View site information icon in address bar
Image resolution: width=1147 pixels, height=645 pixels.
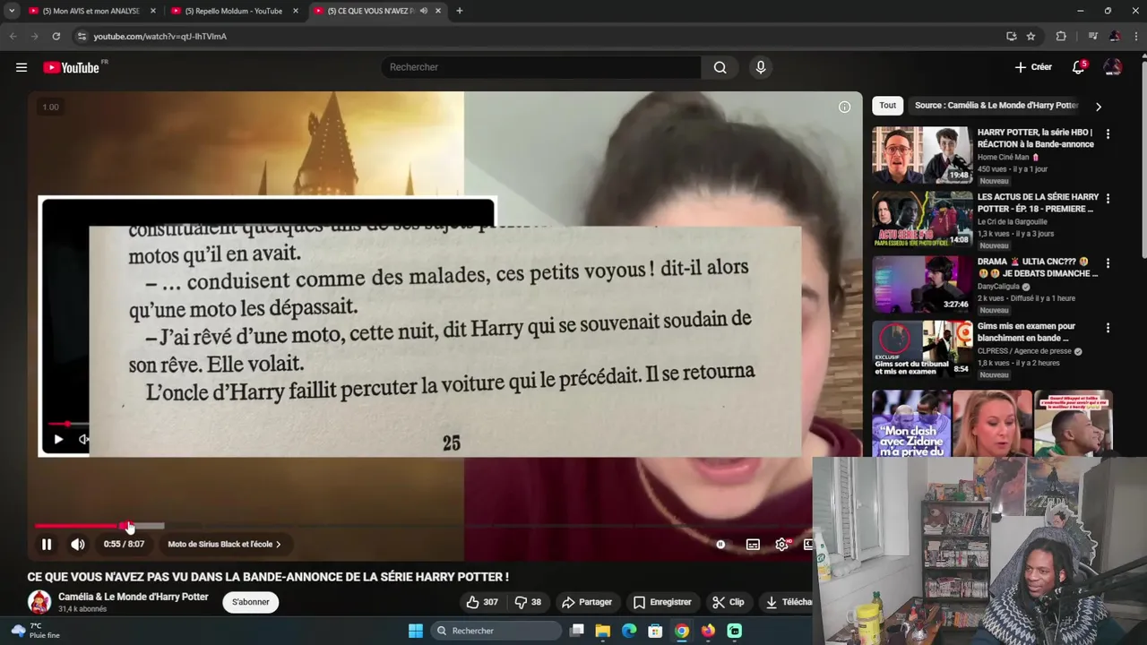82,36
